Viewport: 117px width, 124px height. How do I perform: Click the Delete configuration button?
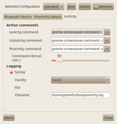85,7
